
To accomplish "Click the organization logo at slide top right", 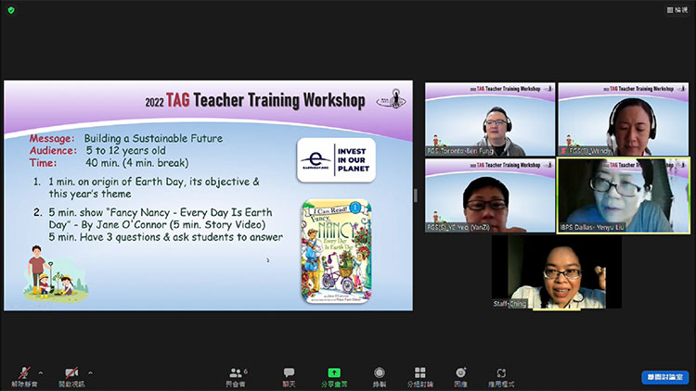I will (392, 99).
